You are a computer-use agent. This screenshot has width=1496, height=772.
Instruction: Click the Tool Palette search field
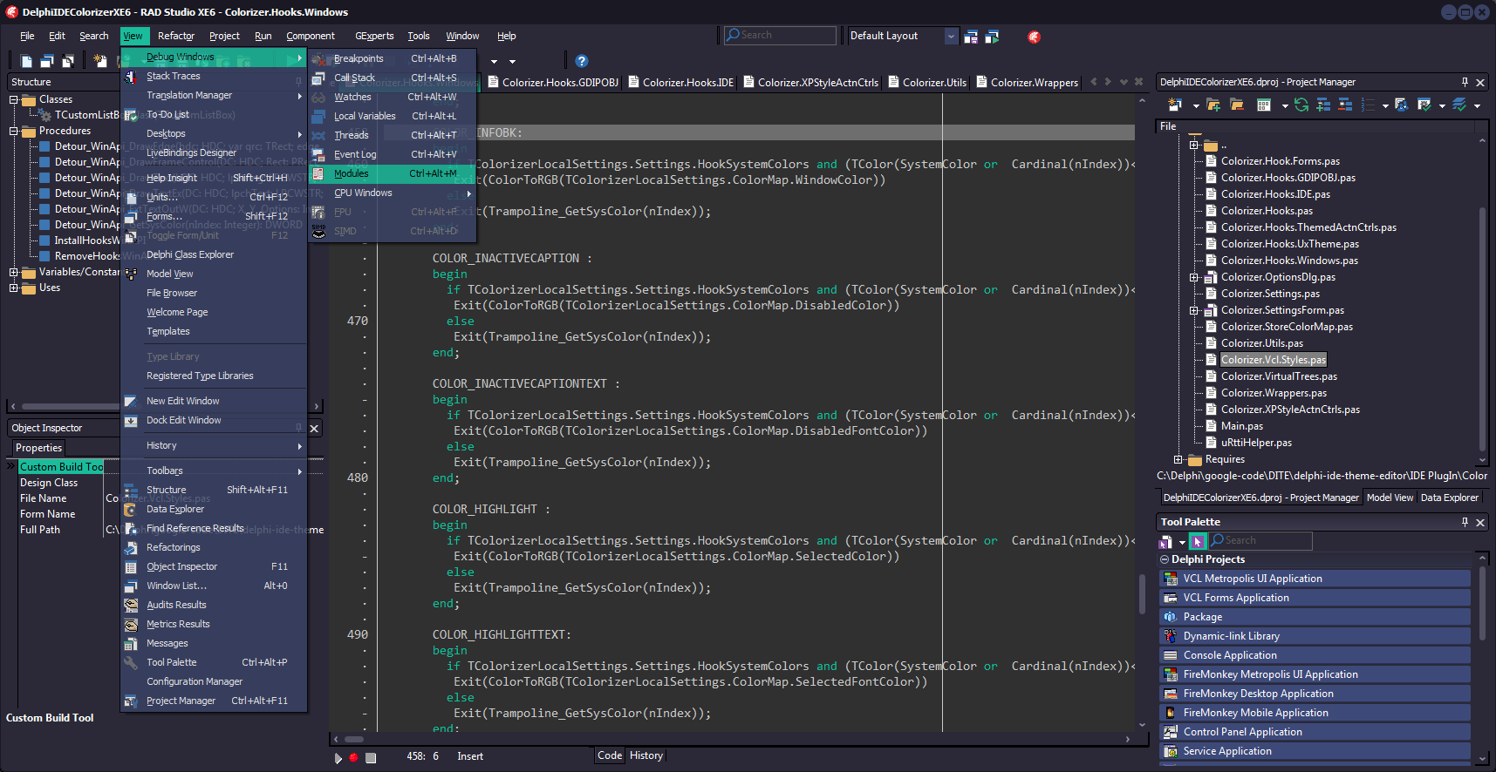1260,541
